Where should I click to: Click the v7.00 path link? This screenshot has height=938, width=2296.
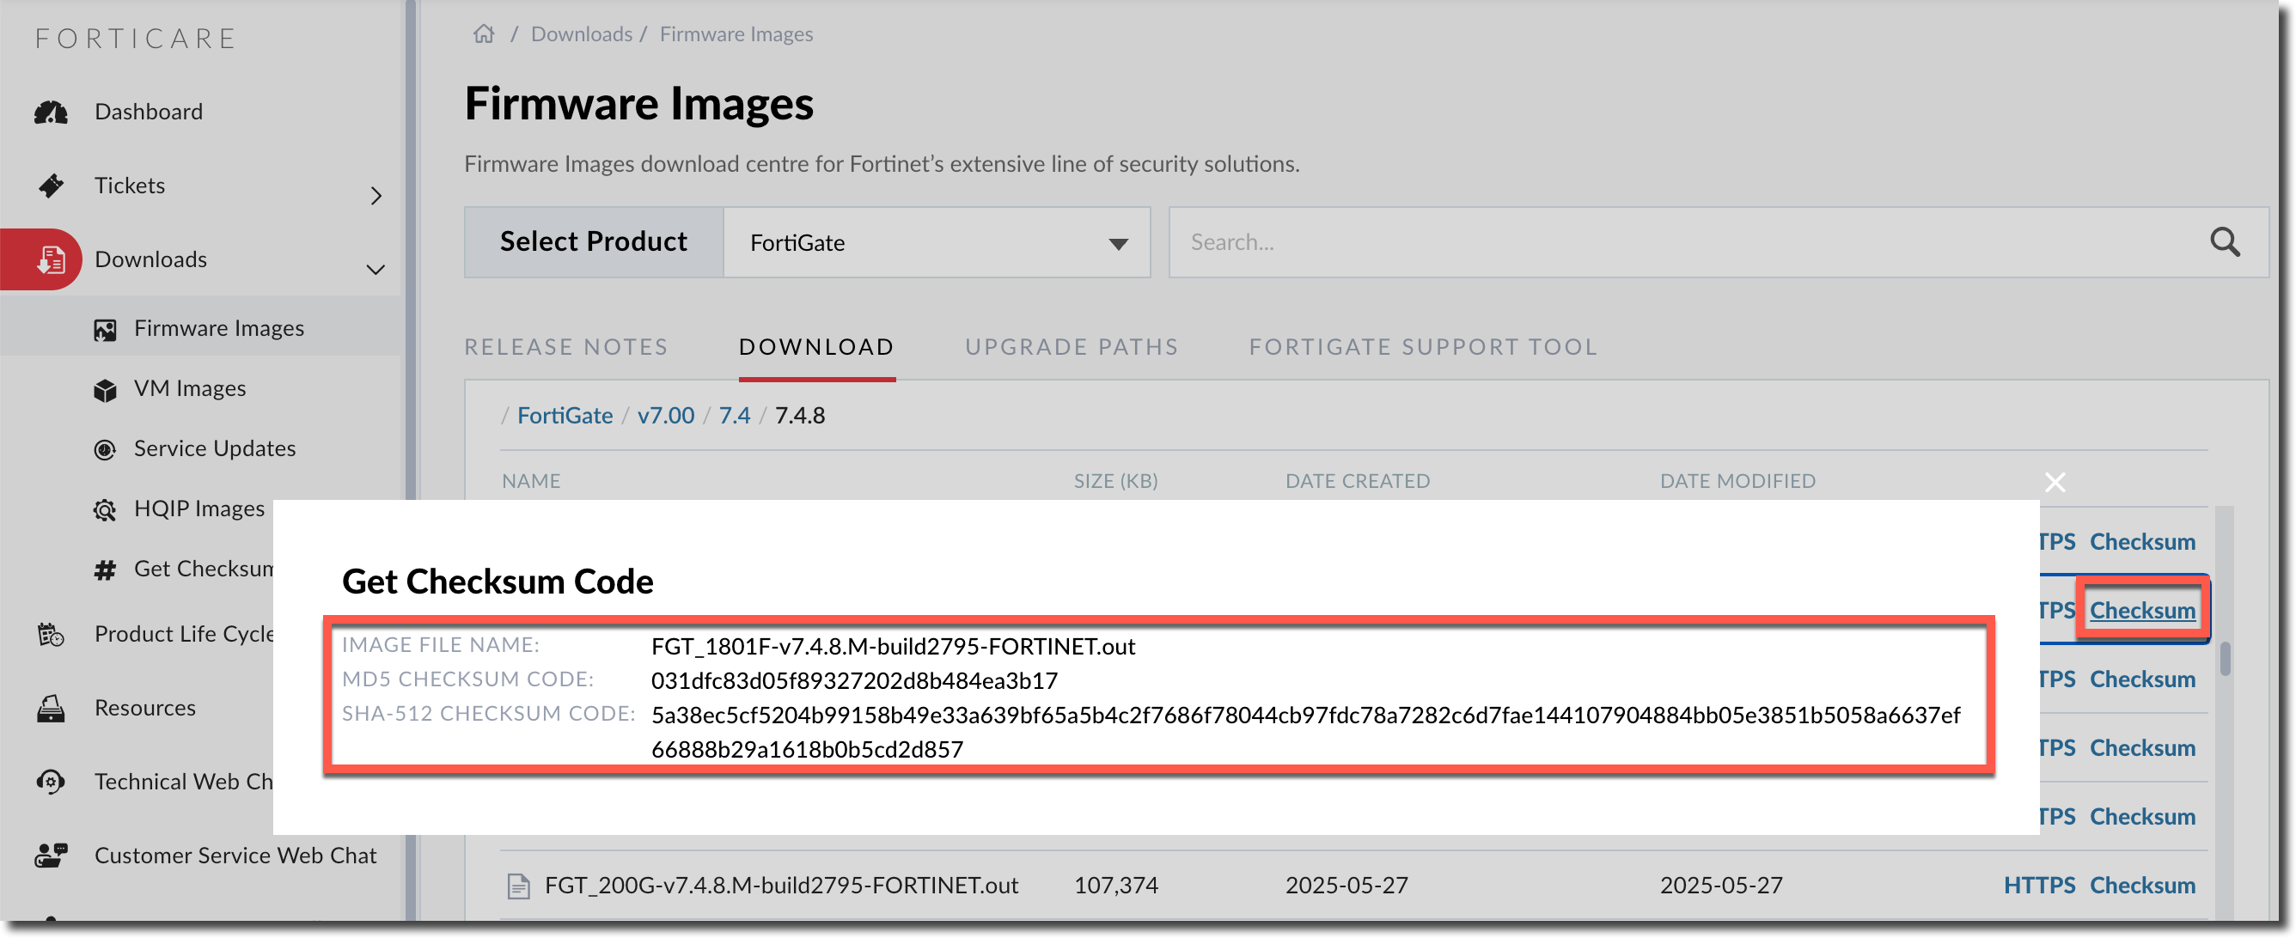pos(666,415)
